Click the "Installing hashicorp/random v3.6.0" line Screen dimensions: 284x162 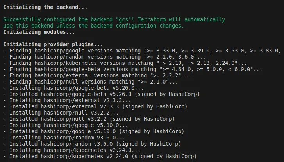64,138
